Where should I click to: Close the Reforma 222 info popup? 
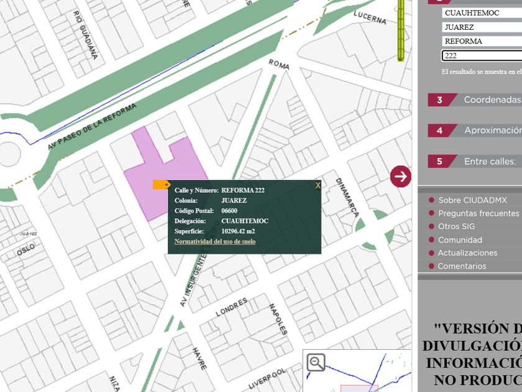[318, 185]
